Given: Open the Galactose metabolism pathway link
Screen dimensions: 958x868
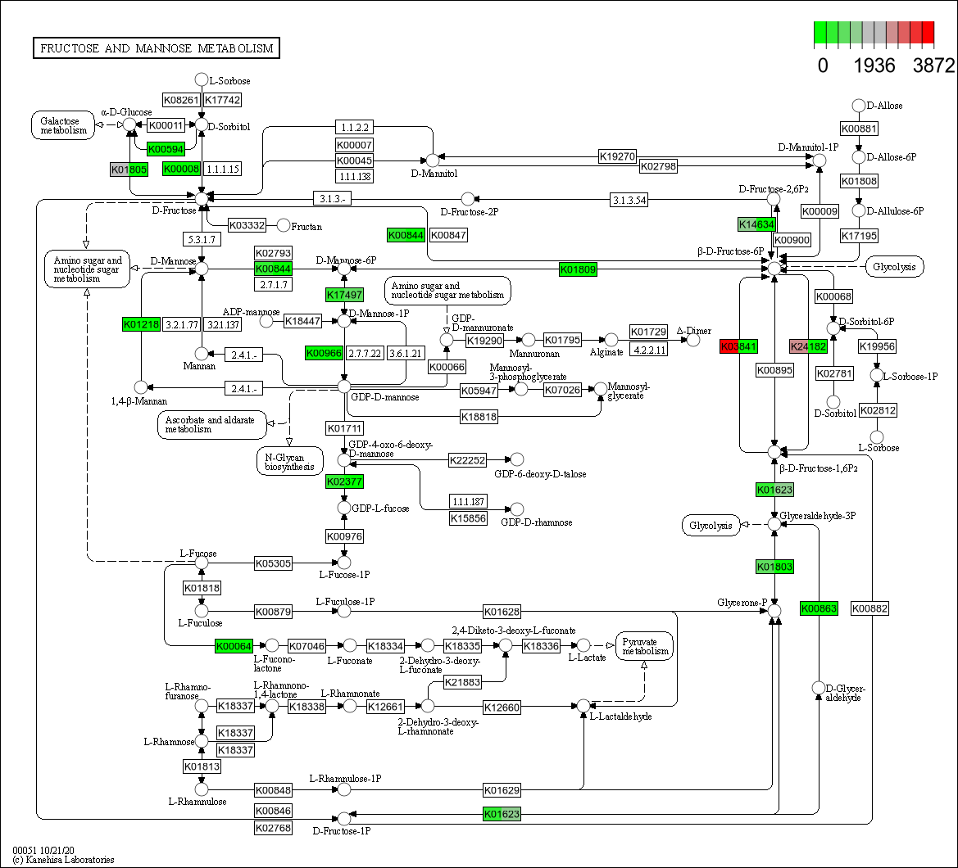Looking at the screenshot, I should pyautogui.click(x=62, y=125).
